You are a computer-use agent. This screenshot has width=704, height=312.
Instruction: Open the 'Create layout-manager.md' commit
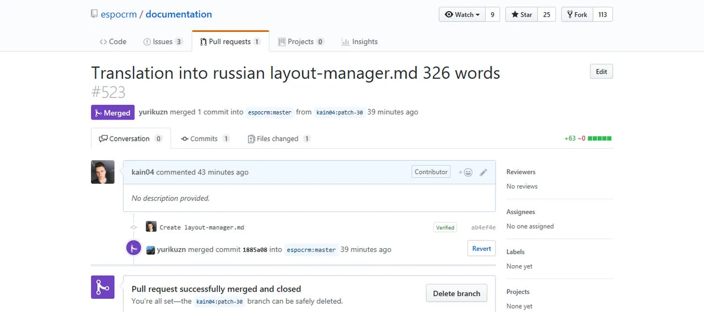coord(202,227)
